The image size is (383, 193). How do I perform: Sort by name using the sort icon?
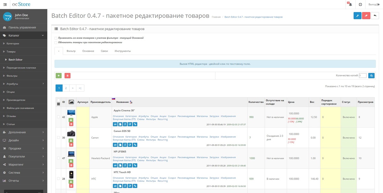click(x=131, y=102)
